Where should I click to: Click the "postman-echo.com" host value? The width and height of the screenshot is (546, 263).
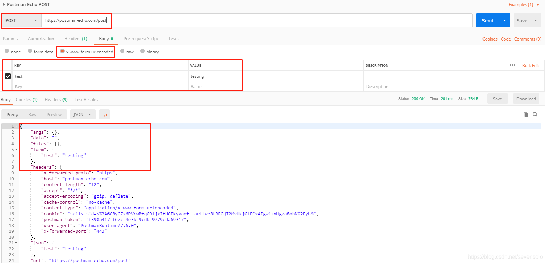click(86, 179)
